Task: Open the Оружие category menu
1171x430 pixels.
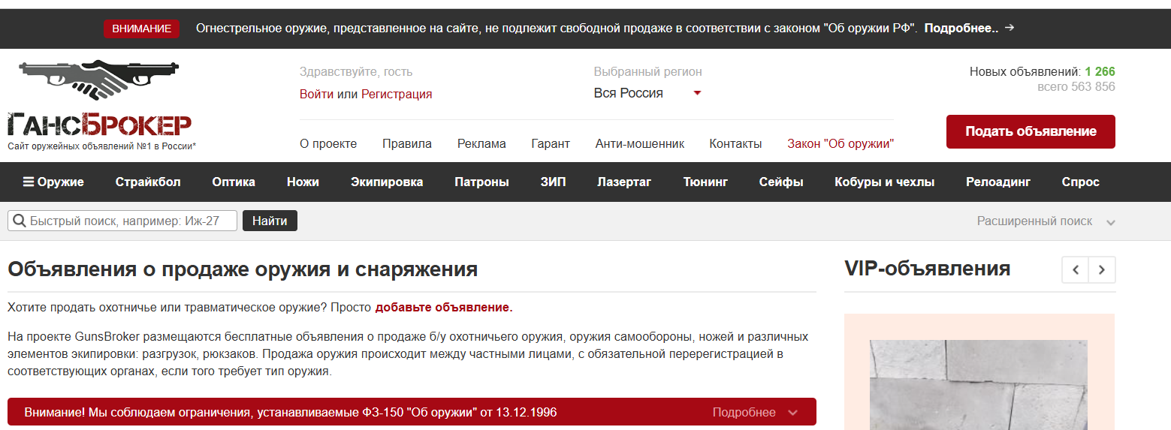Action: pos(53,182)
